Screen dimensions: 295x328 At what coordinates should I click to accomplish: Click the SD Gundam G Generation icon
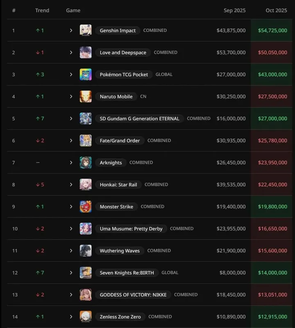pos(86,118)
